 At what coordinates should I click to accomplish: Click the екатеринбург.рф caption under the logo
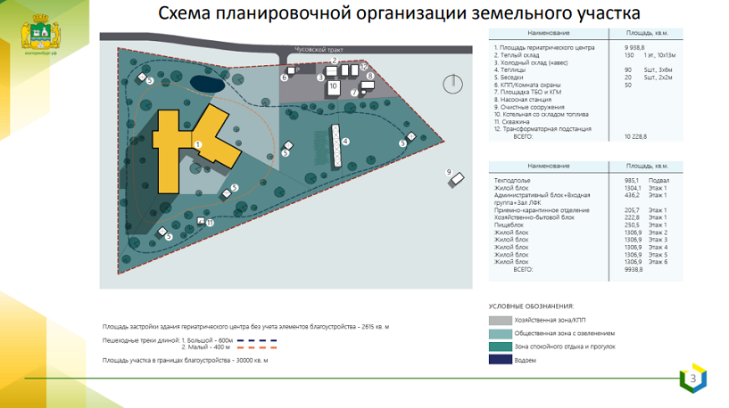pos(41,53)
